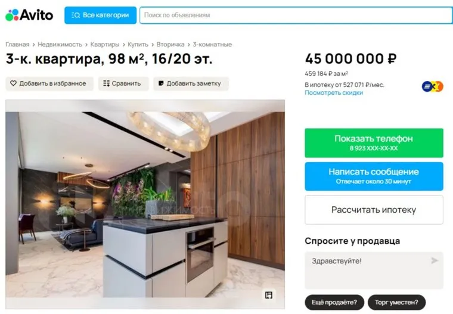453x314 pixels.
Task: Click Написать сообщение button
Action: tap(374, 176)
